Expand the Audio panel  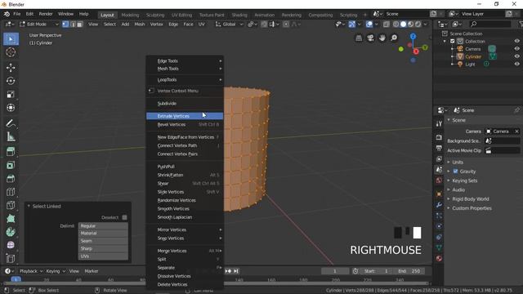(x=458, y=189)
